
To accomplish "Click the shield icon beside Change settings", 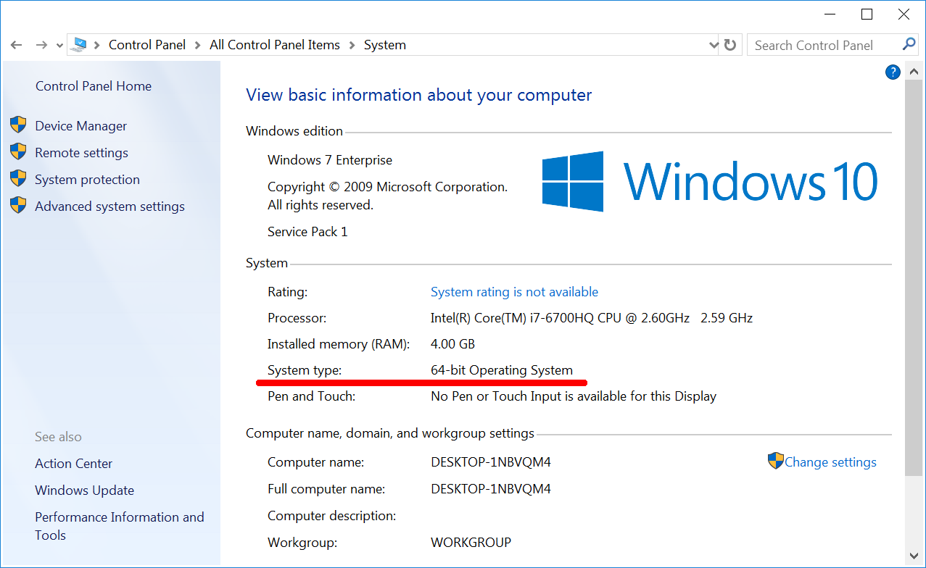I will tap(775, 461).
